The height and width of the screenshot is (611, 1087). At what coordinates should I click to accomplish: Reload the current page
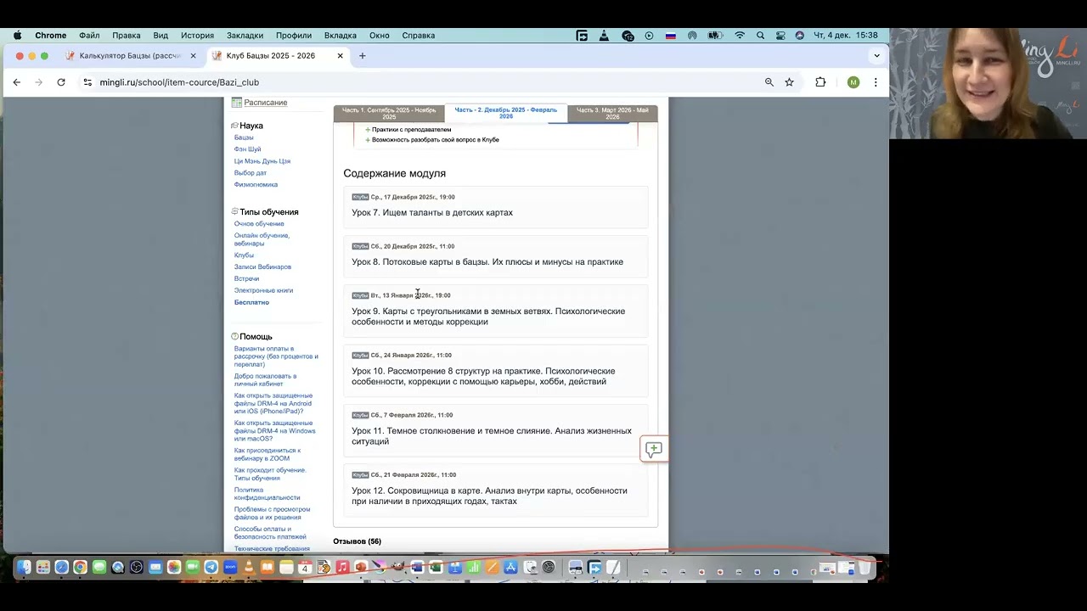coord(61,82)
